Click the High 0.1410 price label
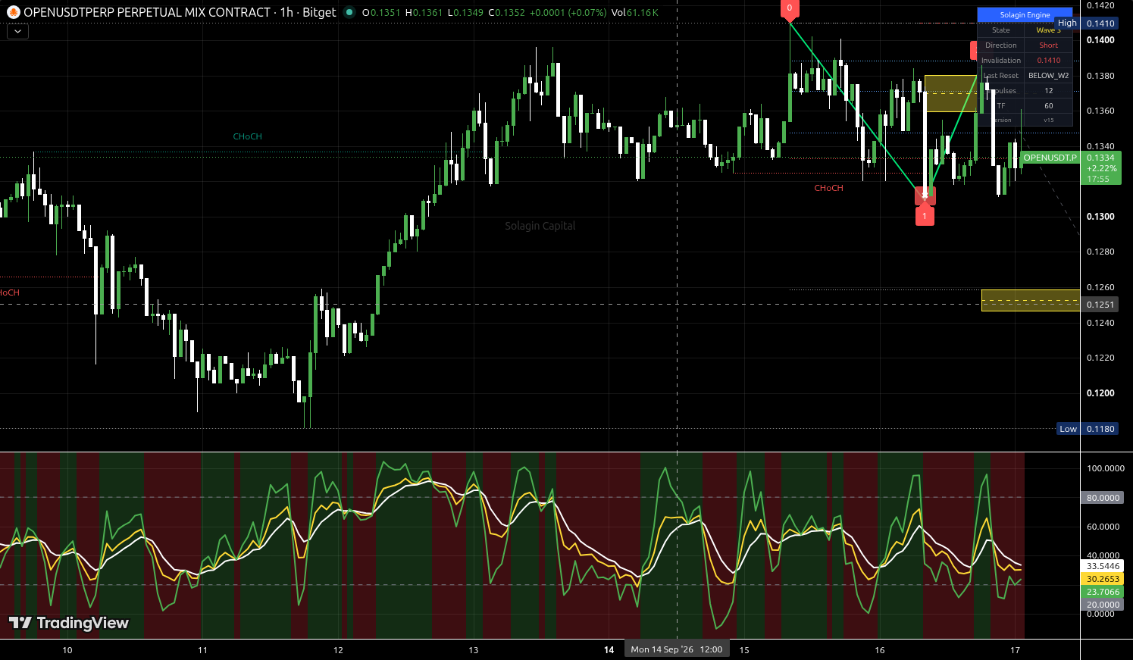1133x660 pixels. [x=1087, y=23]
